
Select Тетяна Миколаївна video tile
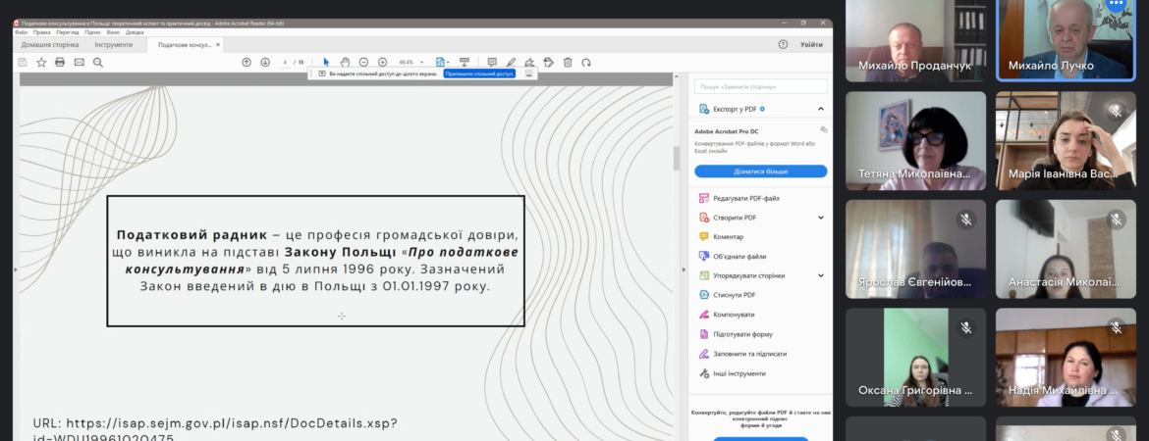(915, 140)
